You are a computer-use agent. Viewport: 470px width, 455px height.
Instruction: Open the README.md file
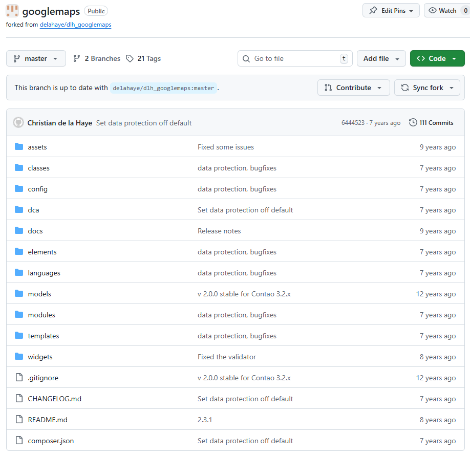point(48,420)
